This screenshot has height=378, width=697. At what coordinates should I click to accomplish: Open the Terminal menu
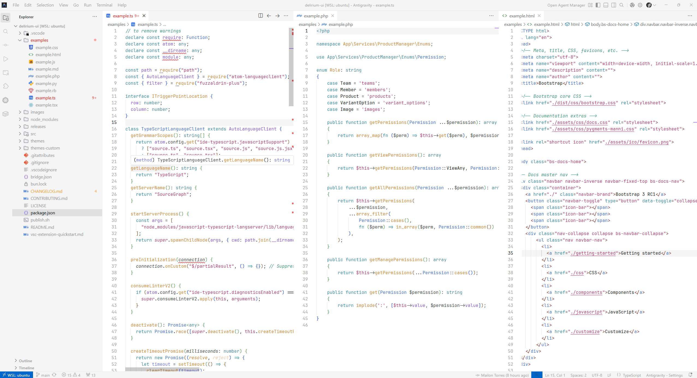pos(104,5)
